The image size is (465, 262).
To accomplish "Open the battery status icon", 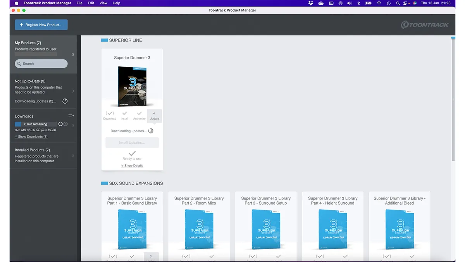I will tap(369, 3).
